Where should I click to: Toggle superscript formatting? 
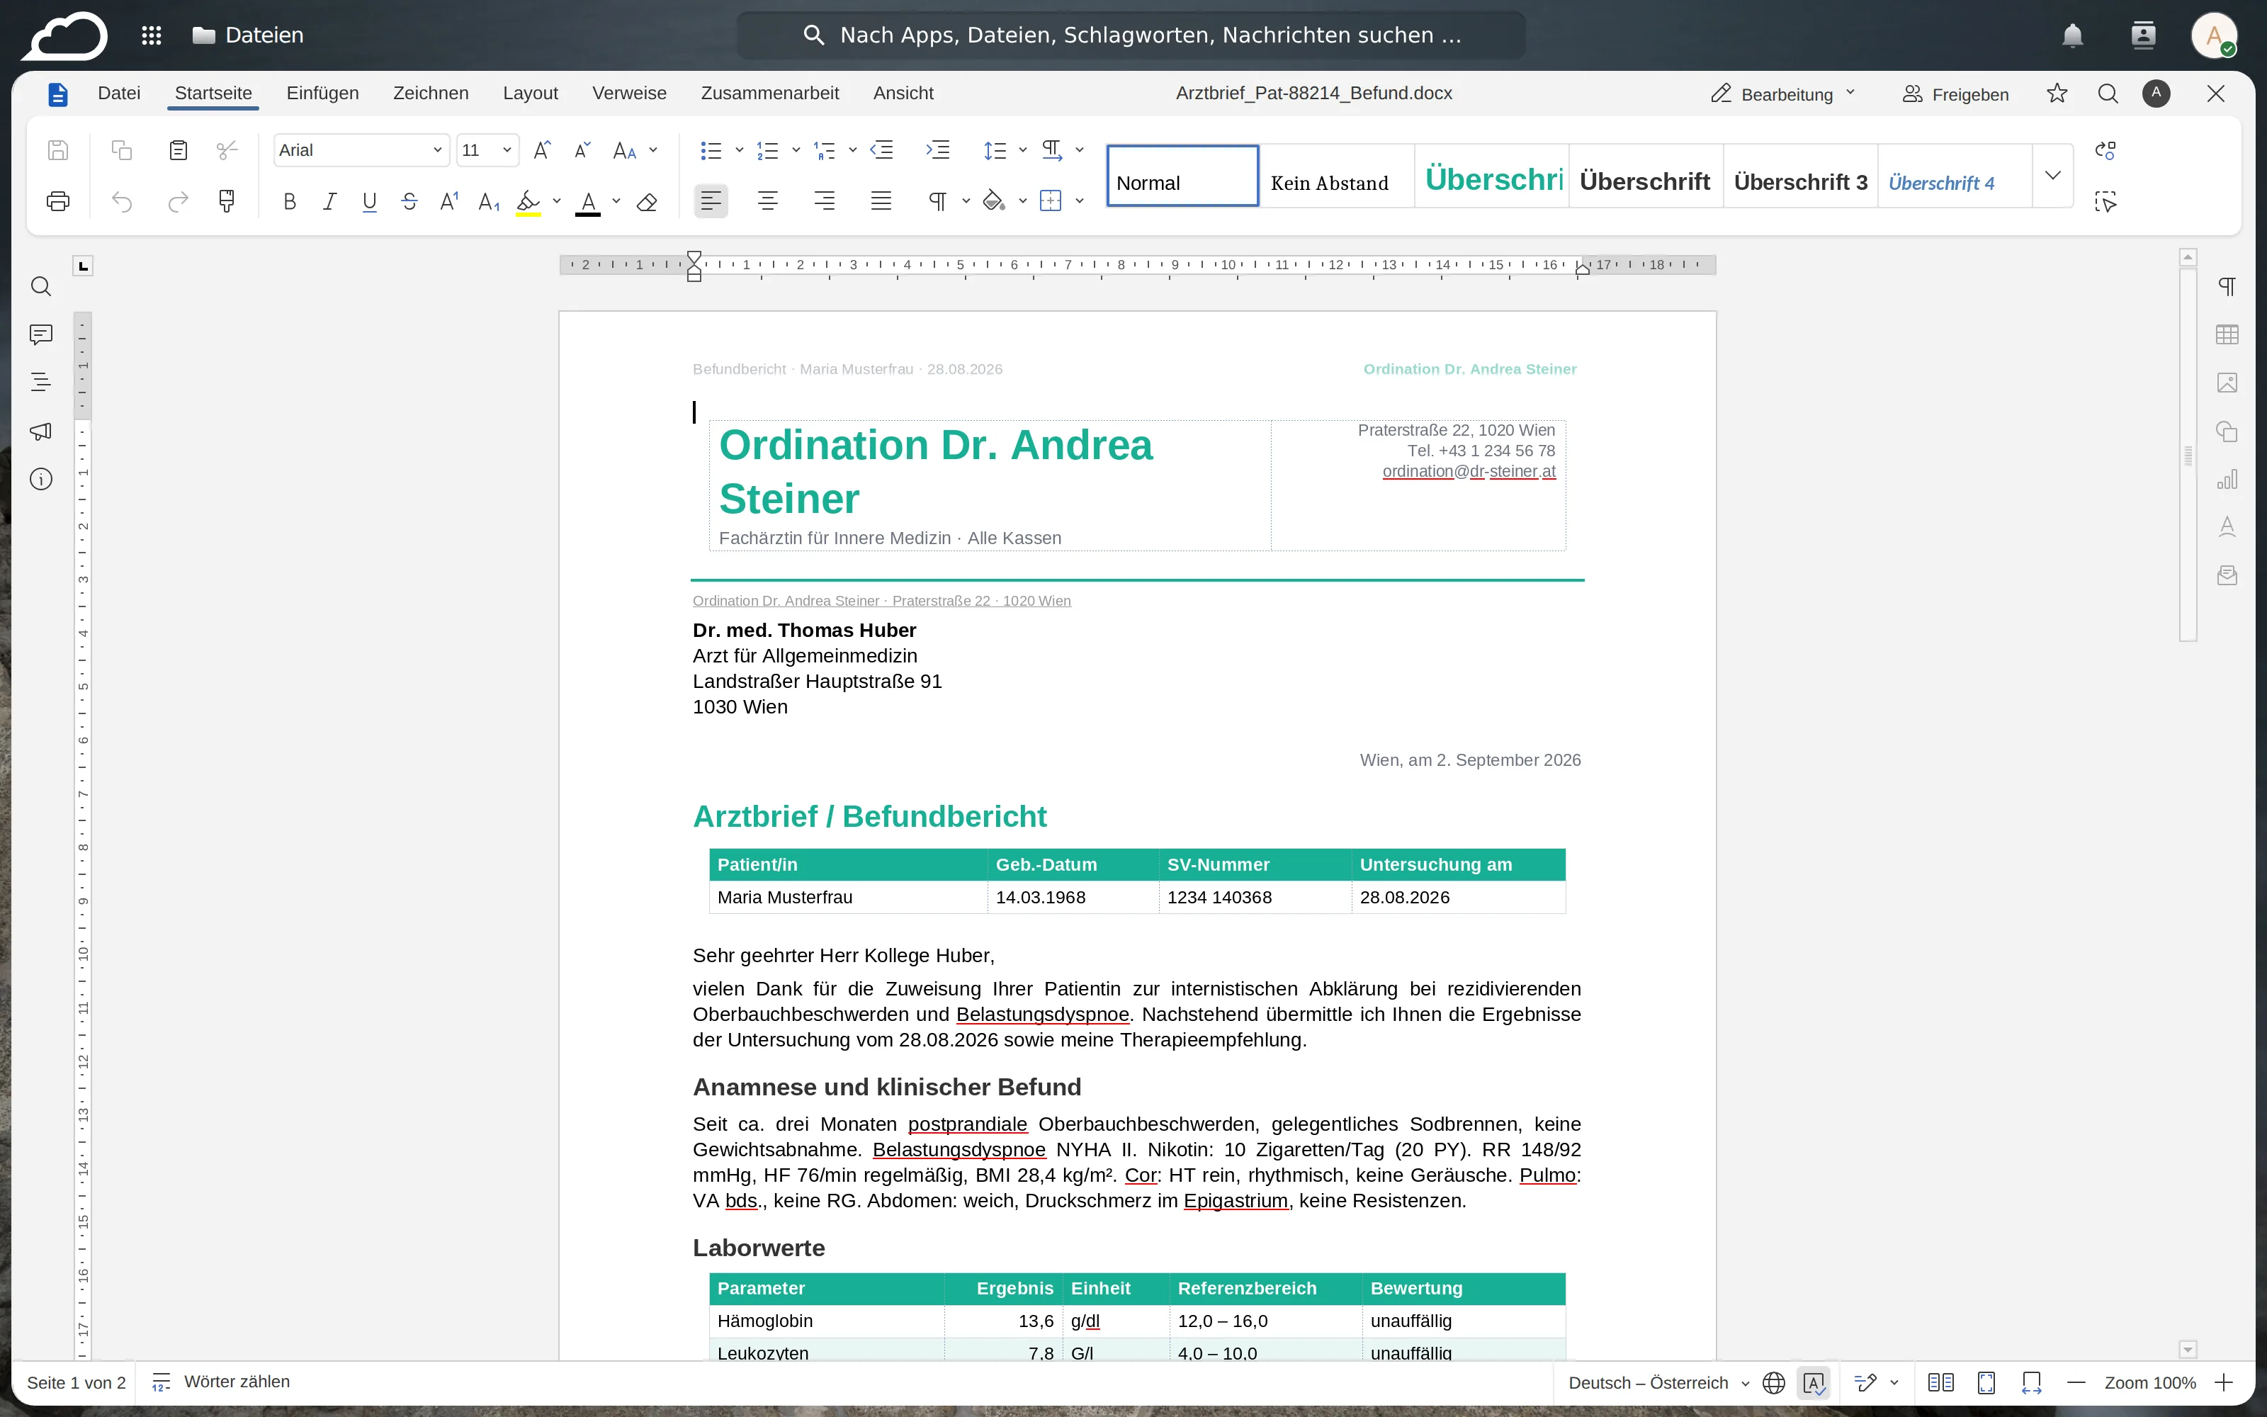(x=450, y=201)
